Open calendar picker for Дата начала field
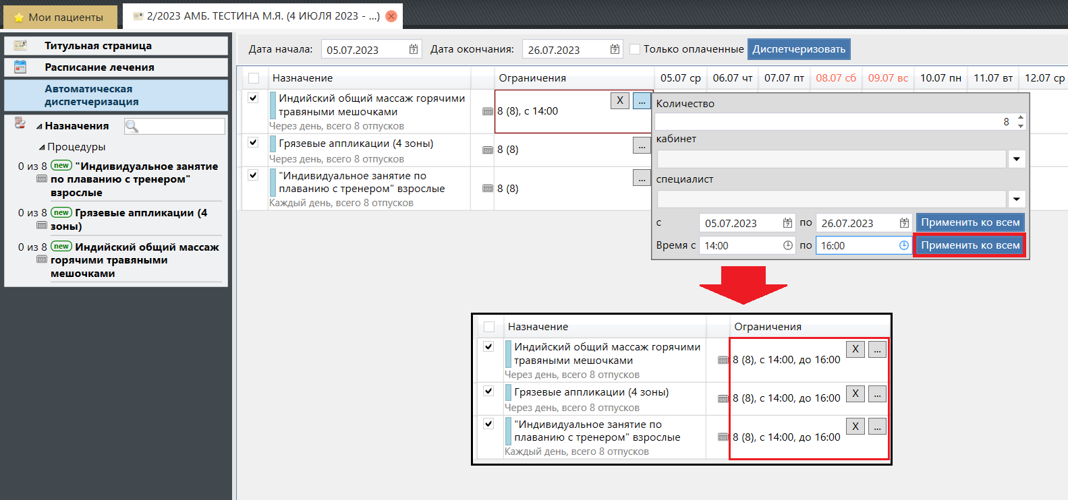The image size is (1068, 500). tap(413, 49)
